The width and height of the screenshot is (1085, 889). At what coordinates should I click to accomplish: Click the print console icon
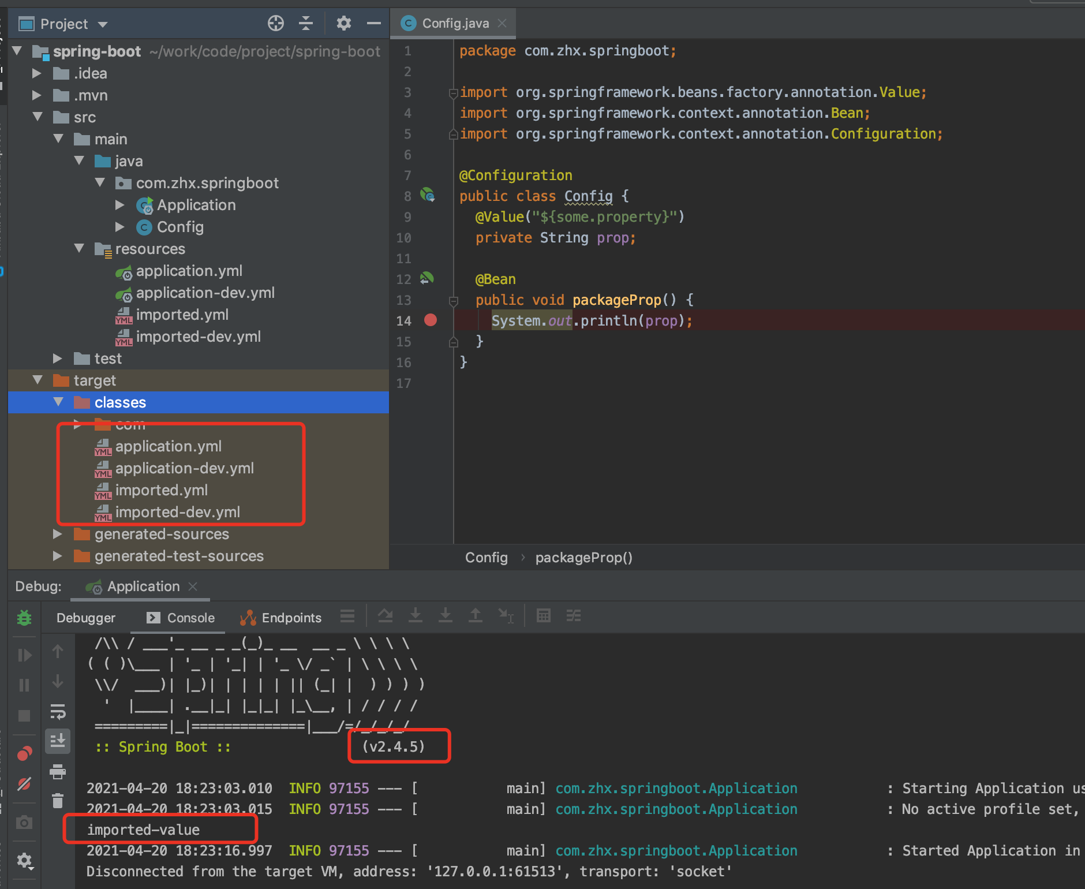(x=58, y=771)
